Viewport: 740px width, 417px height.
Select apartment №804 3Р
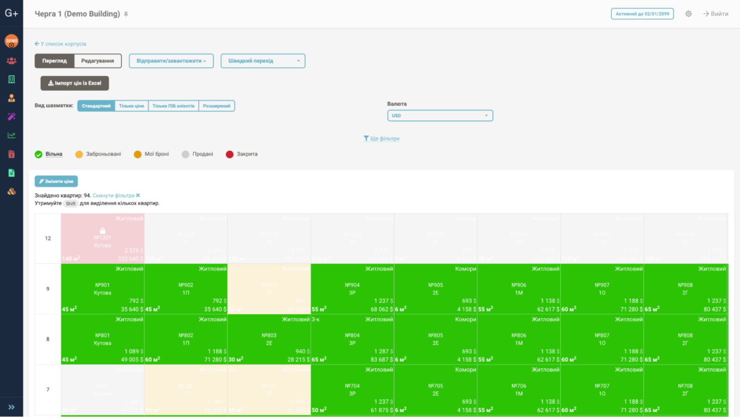(x=352, y=339)
